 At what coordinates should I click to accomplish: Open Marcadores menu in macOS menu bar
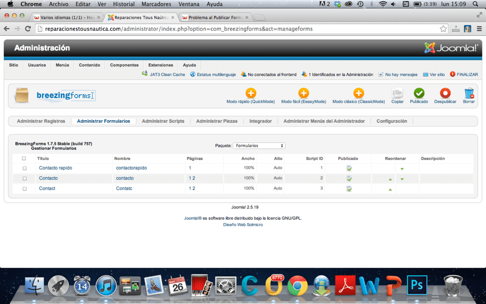tap(156, 4)
